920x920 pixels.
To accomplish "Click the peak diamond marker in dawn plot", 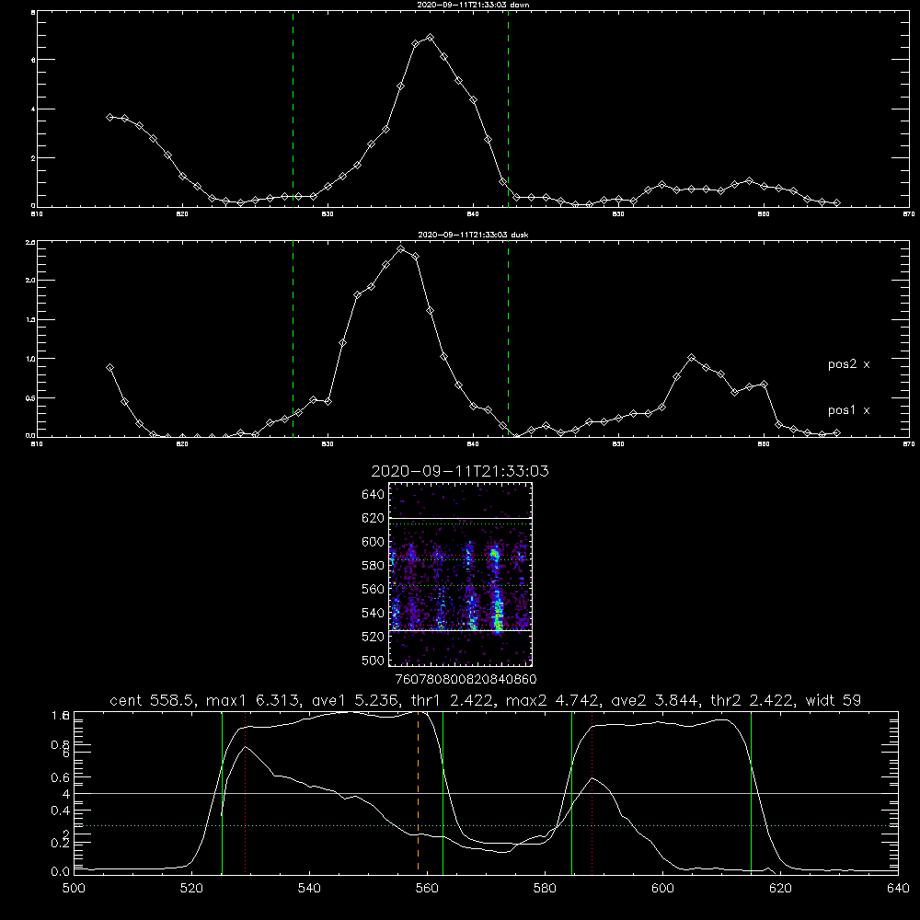I will [430, 38].
